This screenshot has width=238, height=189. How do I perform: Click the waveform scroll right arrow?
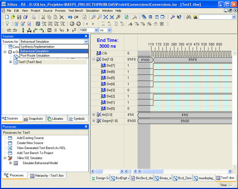click(230, 171)
